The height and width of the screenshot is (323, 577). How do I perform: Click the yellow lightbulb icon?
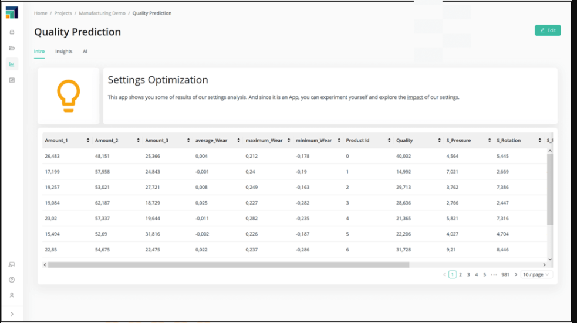click(68, 96)
